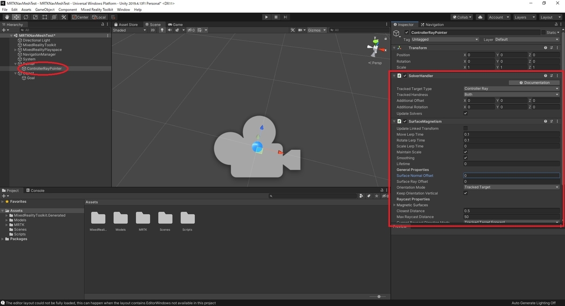565x306 pixels.
Task: Toggle scene lighting lightbulb icon
Action: (x=162, y=30)
